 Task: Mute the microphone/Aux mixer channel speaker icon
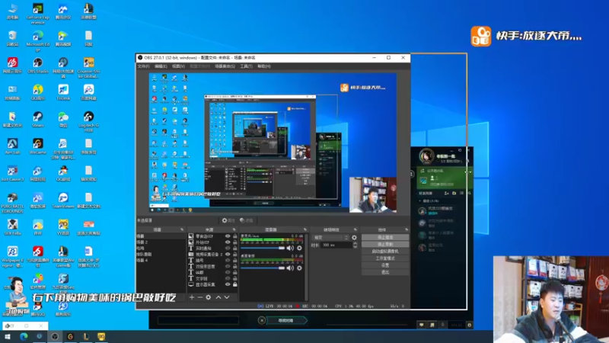click(x=290, y=248)
